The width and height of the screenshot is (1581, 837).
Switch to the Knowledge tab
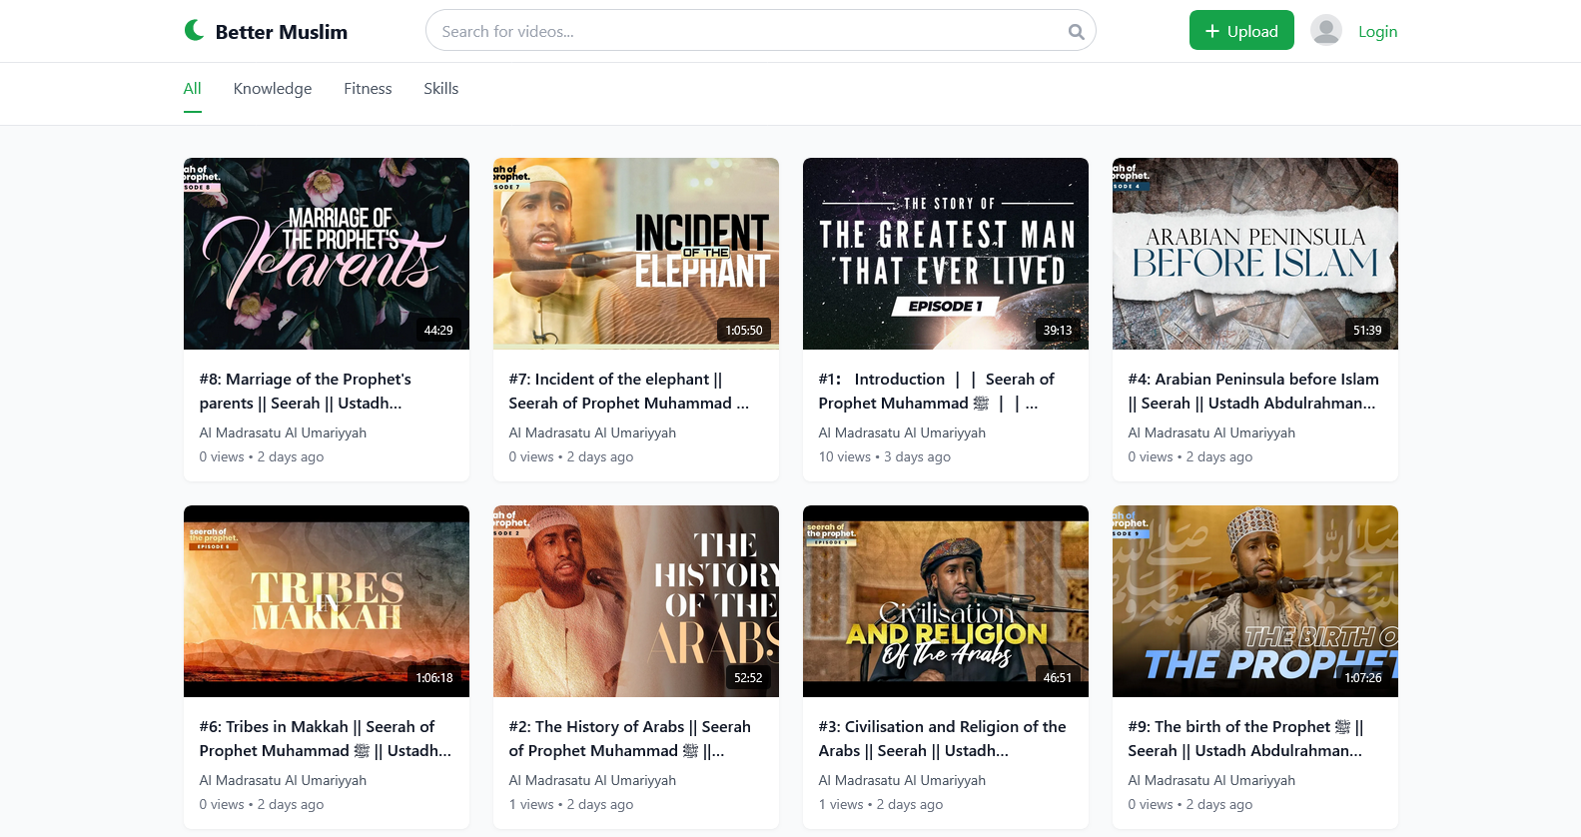pos(273,89)
